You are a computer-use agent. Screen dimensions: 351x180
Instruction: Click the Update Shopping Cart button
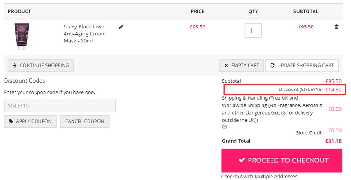[302, 65]
